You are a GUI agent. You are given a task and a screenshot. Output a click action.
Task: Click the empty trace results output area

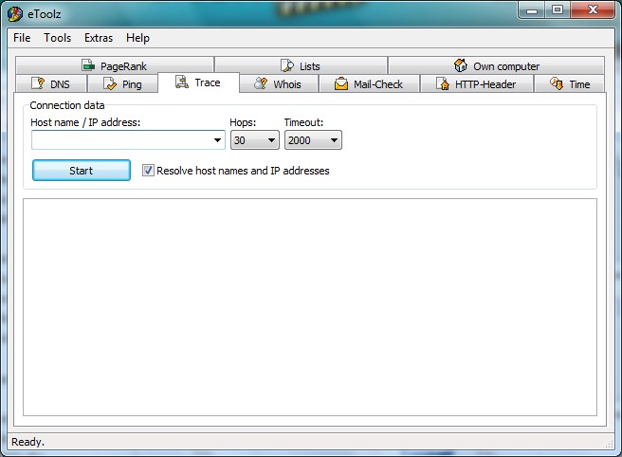[310, 307]
